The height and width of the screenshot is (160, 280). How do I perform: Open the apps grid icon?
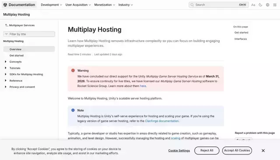(x=275, y=5)
